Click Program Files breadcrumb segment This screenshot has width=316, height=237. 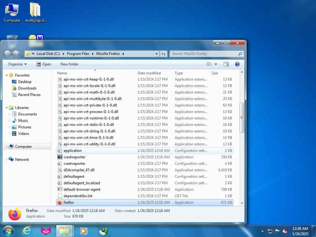pos(78,54)
